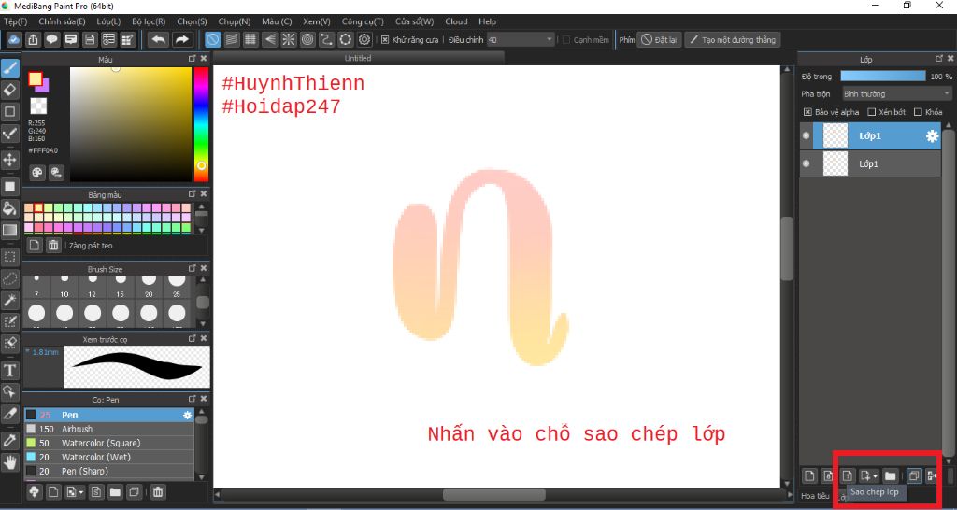
Task: Select Pen (Sharp) brush
Action: pyautogui.click(x=108, y=471)
